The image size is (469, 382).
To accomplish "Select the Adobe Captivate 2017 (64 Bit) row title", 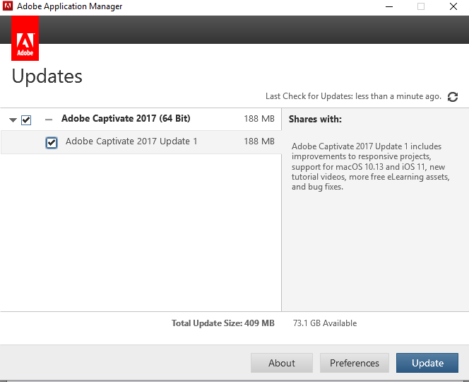I will (126, 118).
